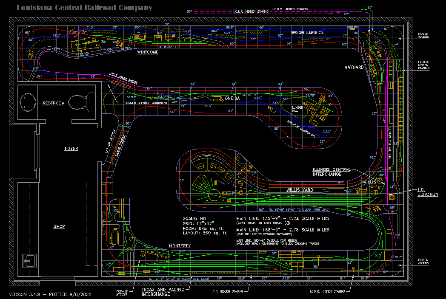This screenshot has width=446, height=299.
Task: Click the SCALE: HO text
Action: pos(194,219)
